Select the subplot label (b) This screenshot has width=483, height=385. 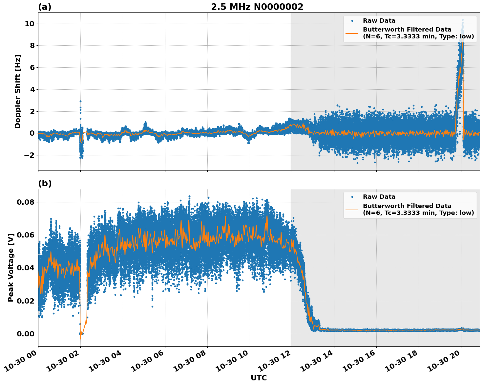click(45, 183)
